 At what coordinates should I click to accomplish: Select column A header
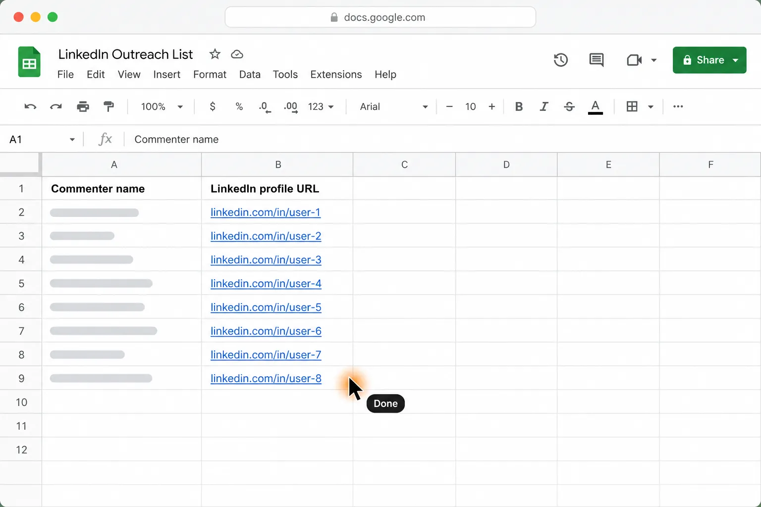[121, 164]
